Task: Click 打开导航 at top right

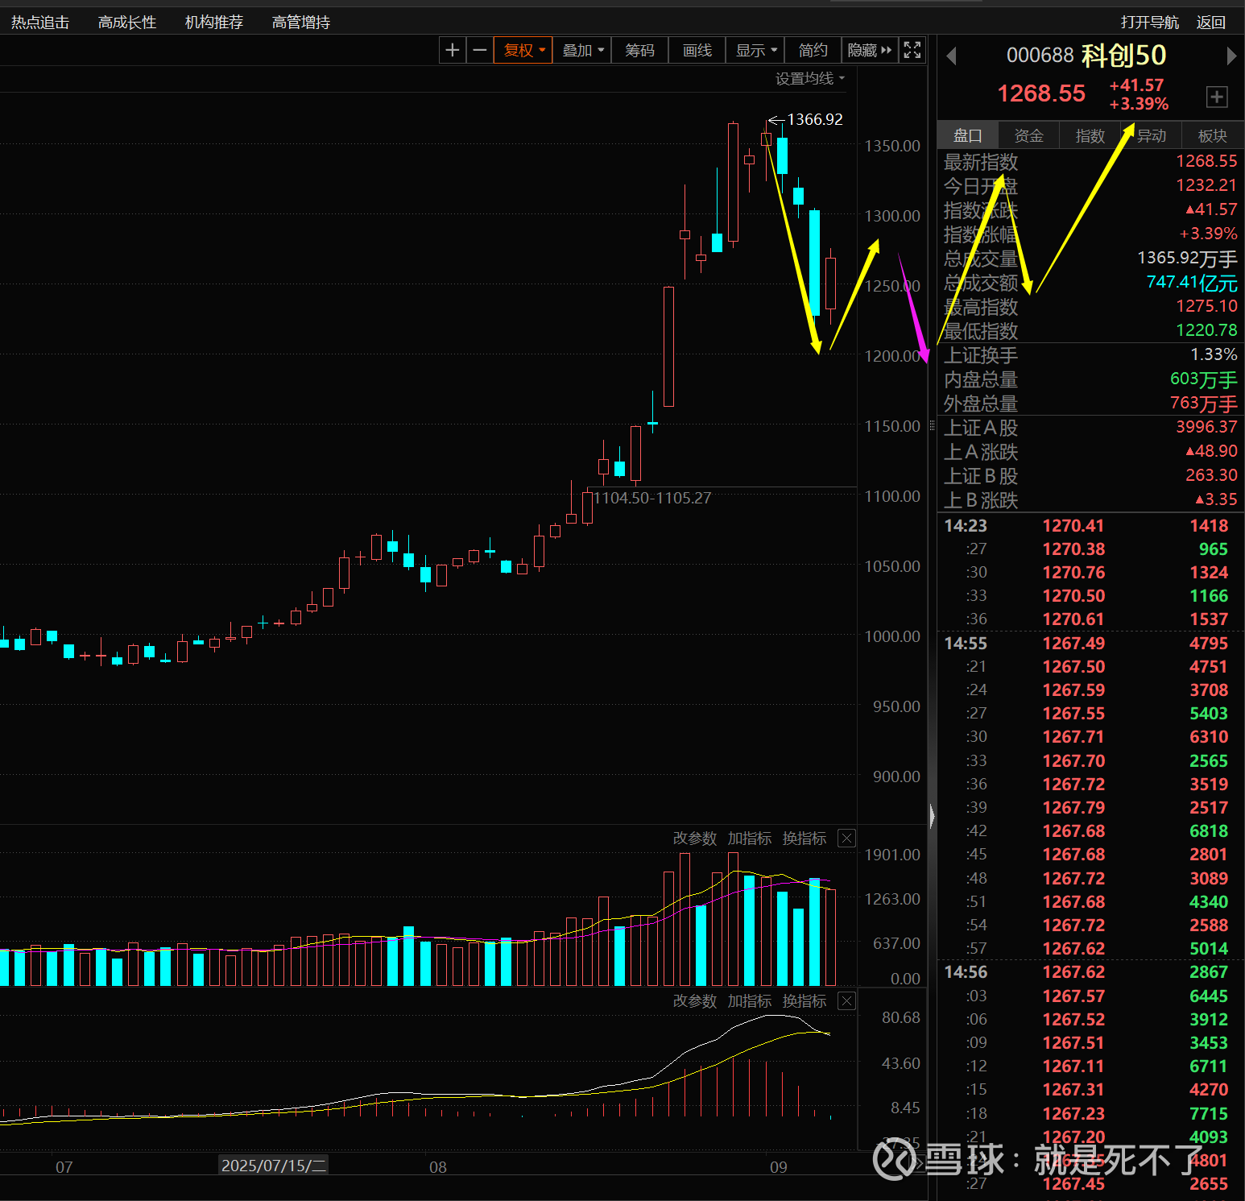Action: pyautogui.click(x=1150, y=23)
